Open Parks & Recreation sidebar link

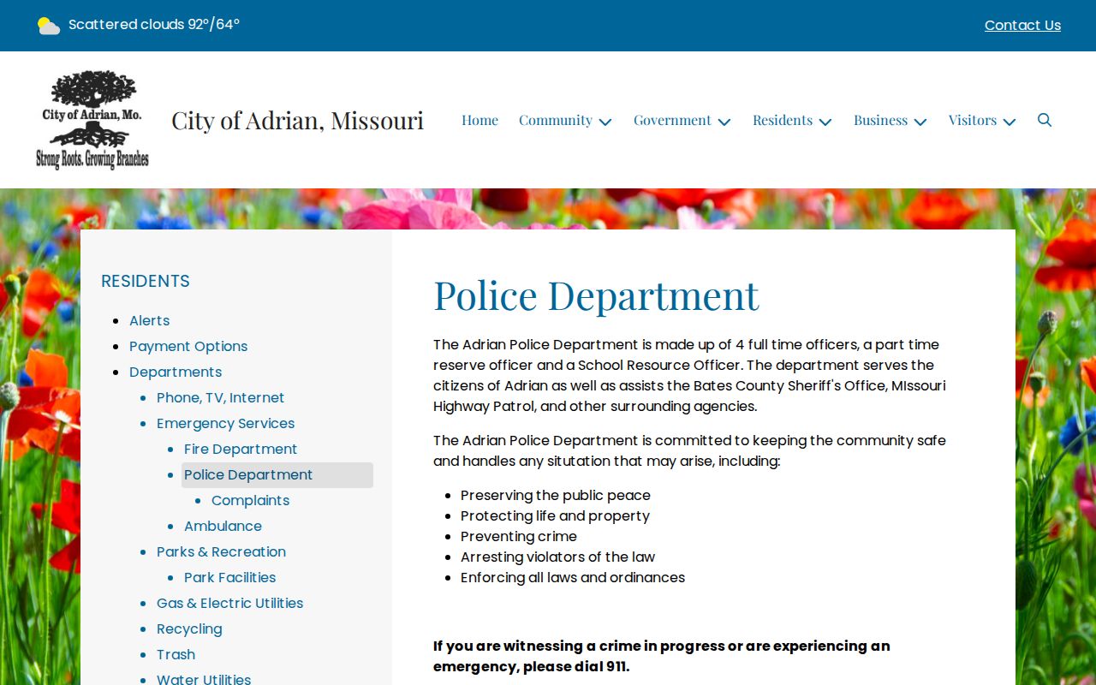(x=222, y=551)
